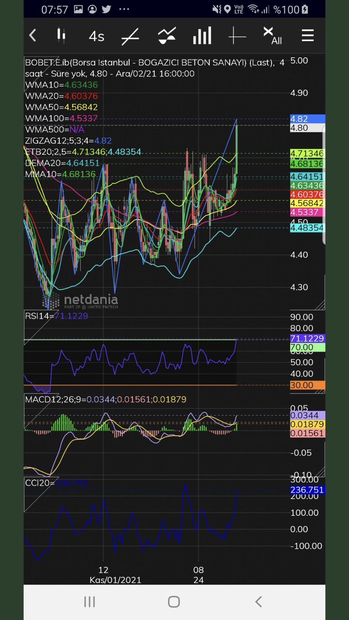This screenshot has width=349, height=620.
Task: Tap the 70.00 RSI overbought level tag
Action: point(307,348)
